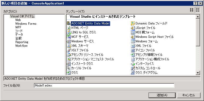Select the JScript ファイル icon
This screenshot has height=101, width=204.
pyautogui.click(x=133, y=28)
